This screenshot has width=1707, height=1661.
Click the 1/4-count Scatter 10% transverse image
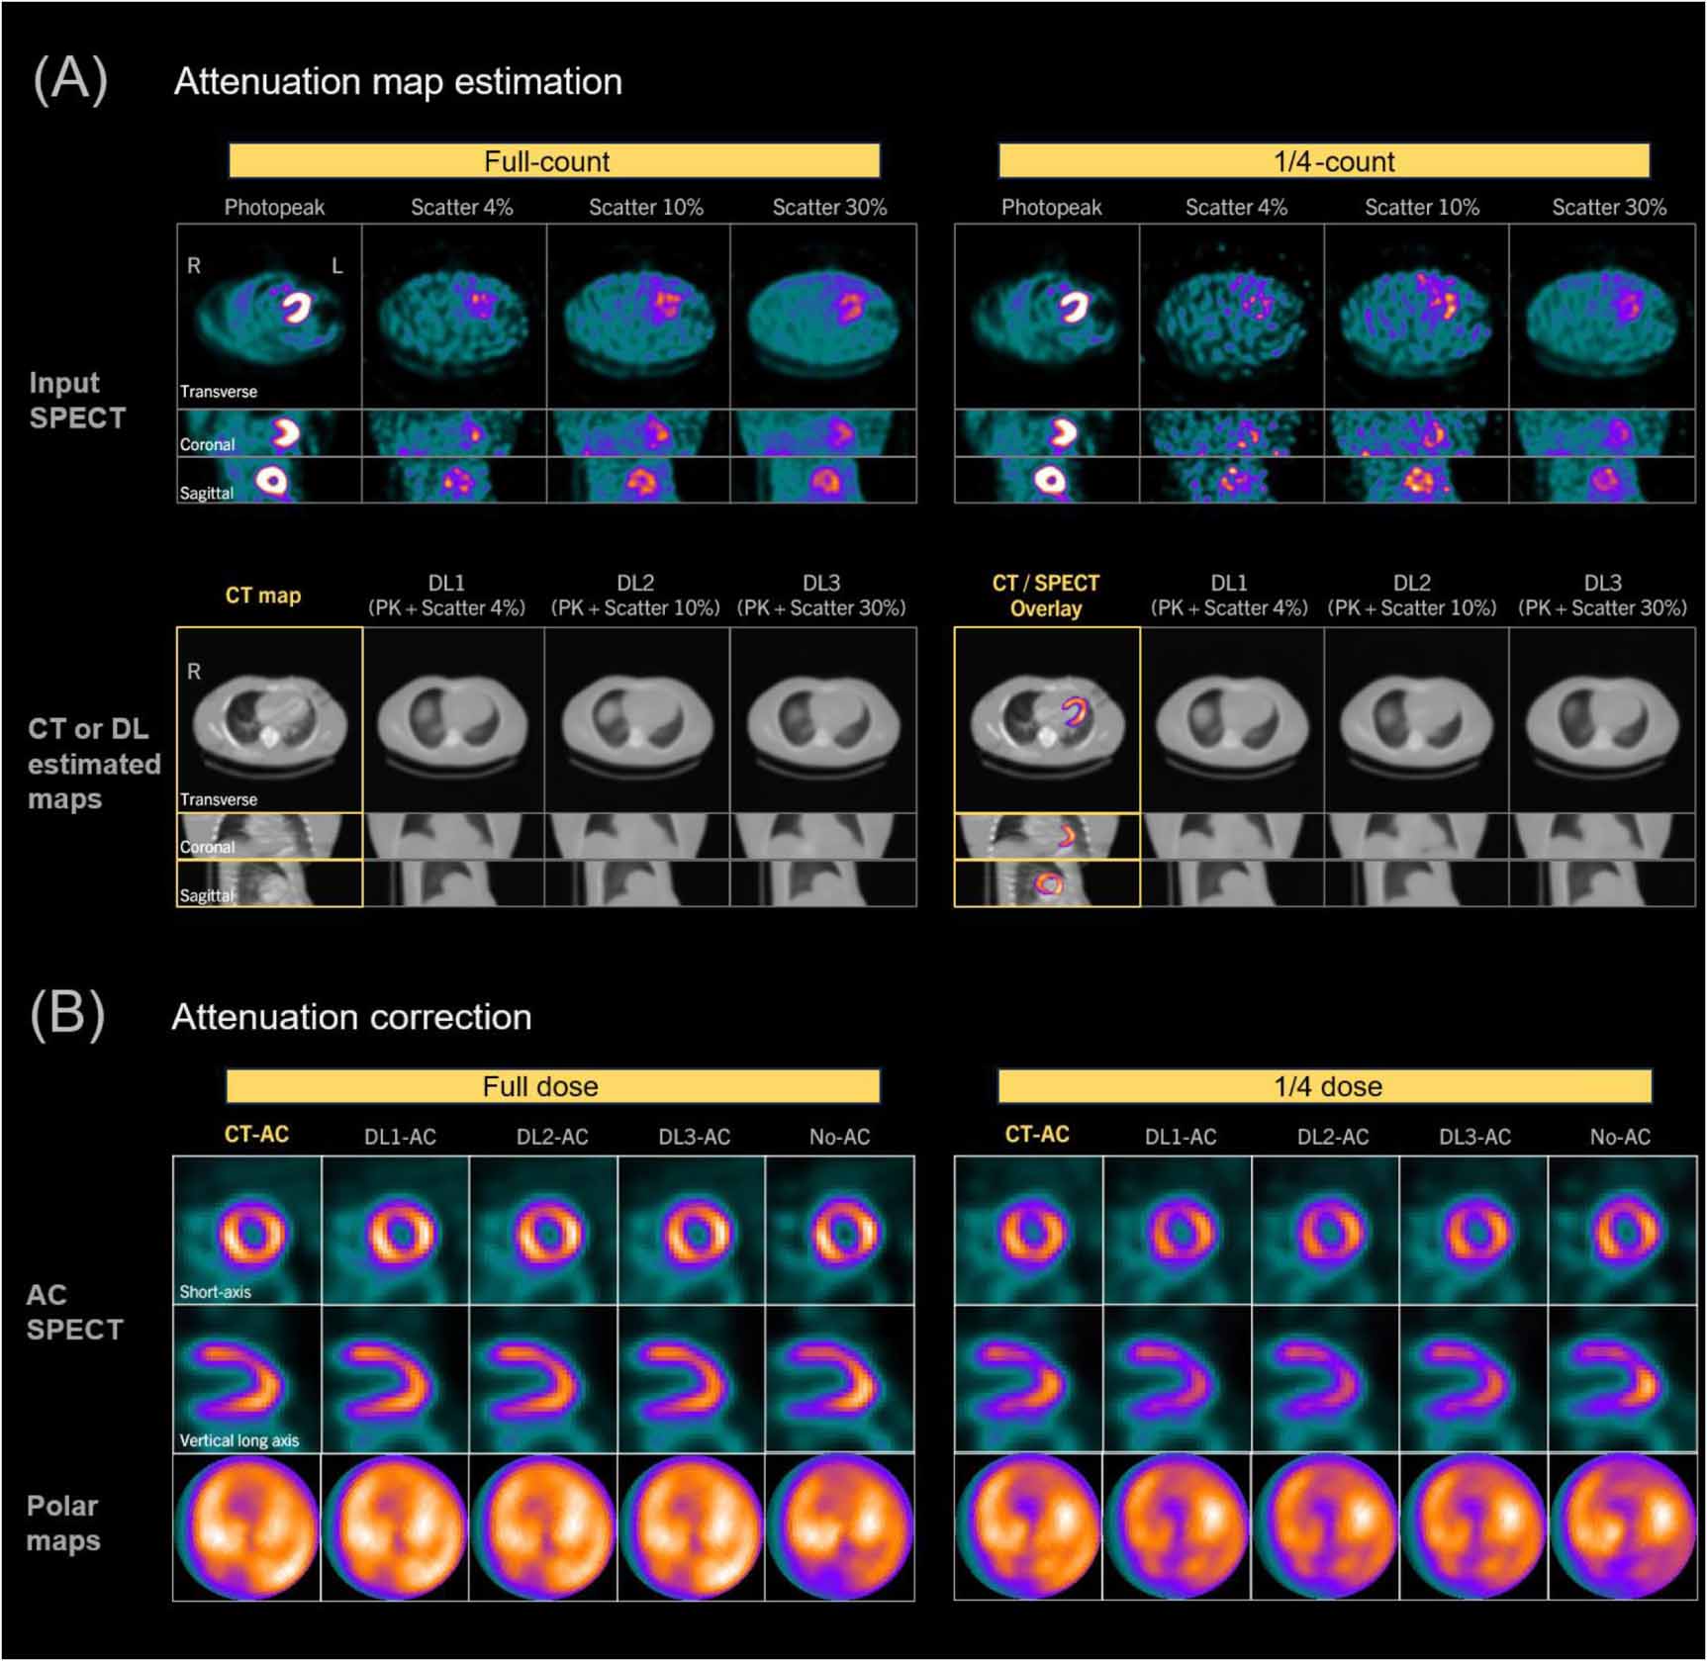tap(1417, 316)
